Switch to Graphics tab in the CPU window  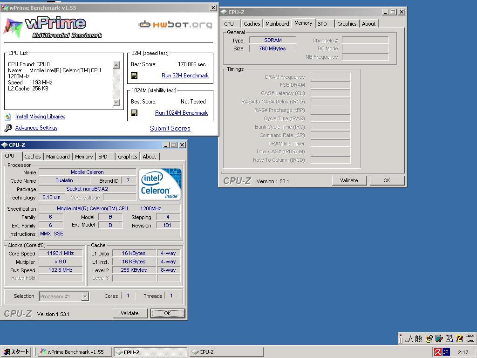(128, 157)
